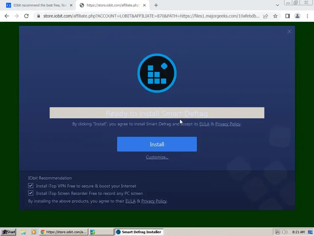The height and width of the screenshot is (236, 314).
Task: Close the Smart Defrag installer dialog with X
Action: click(289, 32)
